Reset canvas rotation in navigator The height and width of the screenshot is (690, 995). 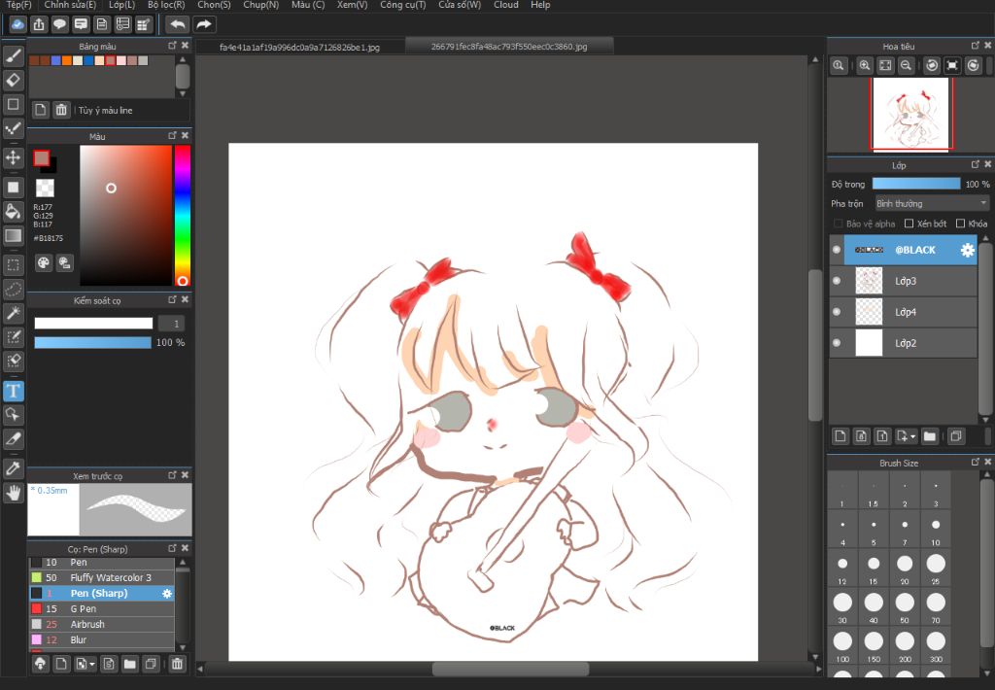[952, 65]
